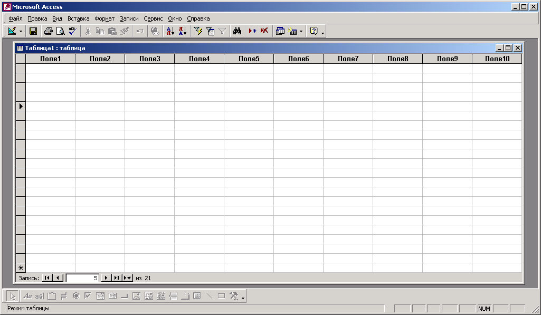Go to the first record button
Viewport: 541px width, 315px height.
(48, 278)
